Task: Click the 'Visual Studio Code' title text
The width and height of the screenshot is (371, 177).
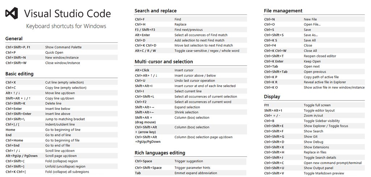Action: click(67, 13)
